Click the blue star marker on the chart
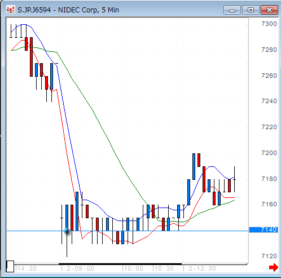 [x=67, y=231]
